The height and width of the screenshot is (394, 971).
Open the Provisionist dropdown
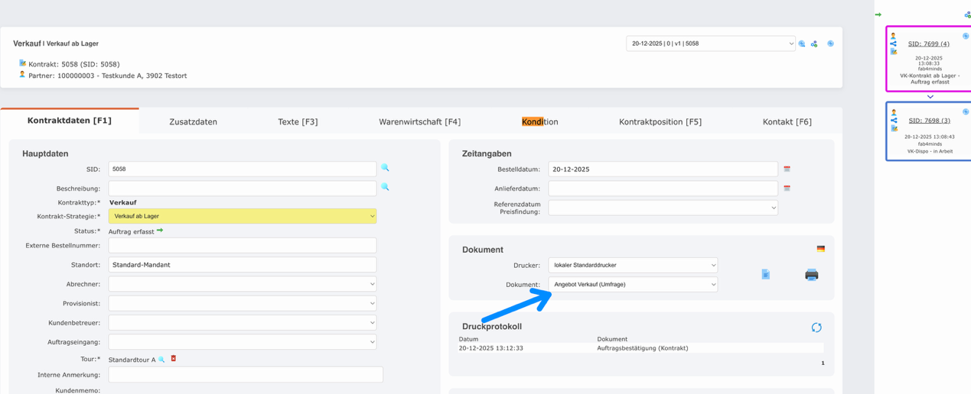[243, 303]
